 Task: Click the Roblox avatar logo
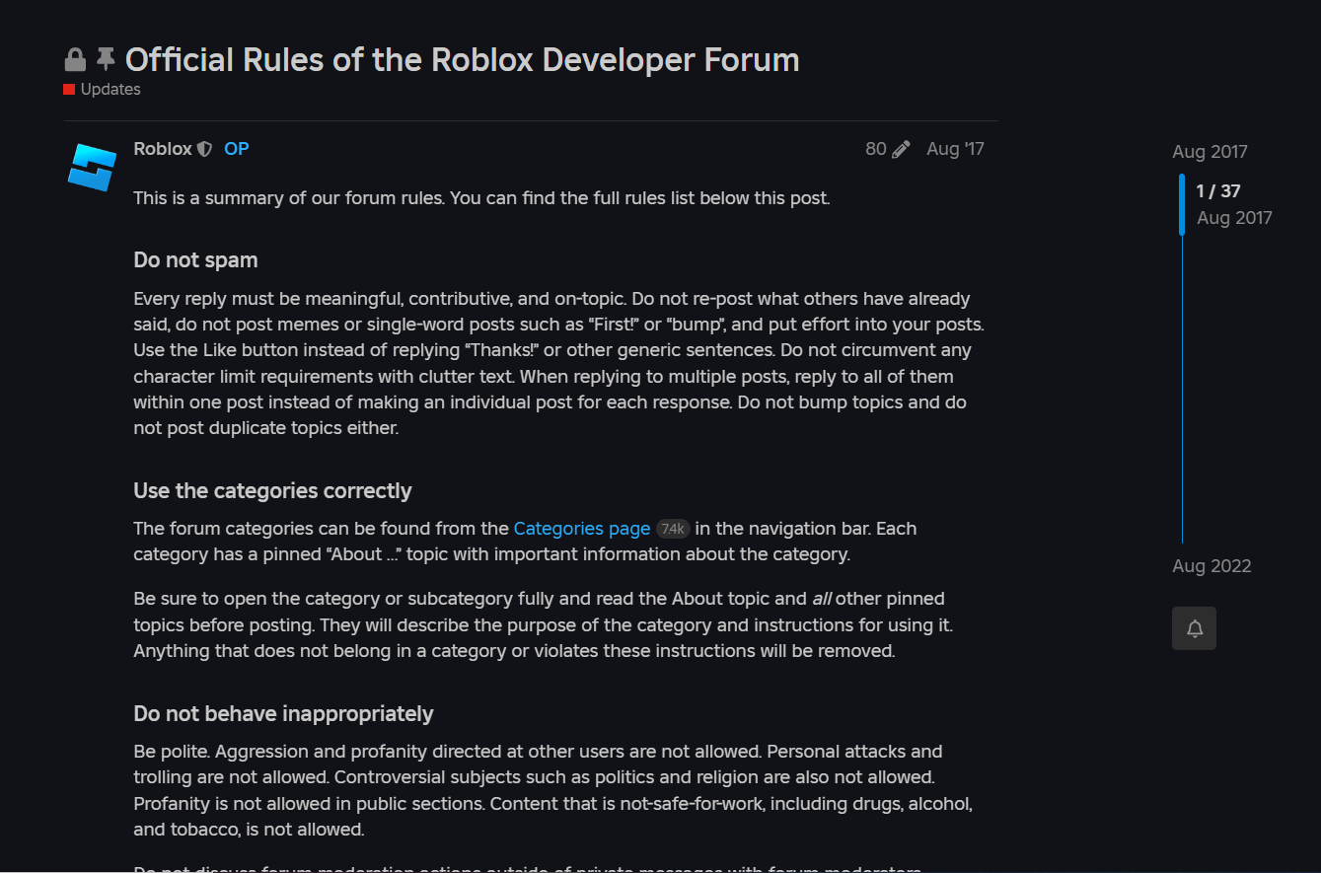[91, 167]
